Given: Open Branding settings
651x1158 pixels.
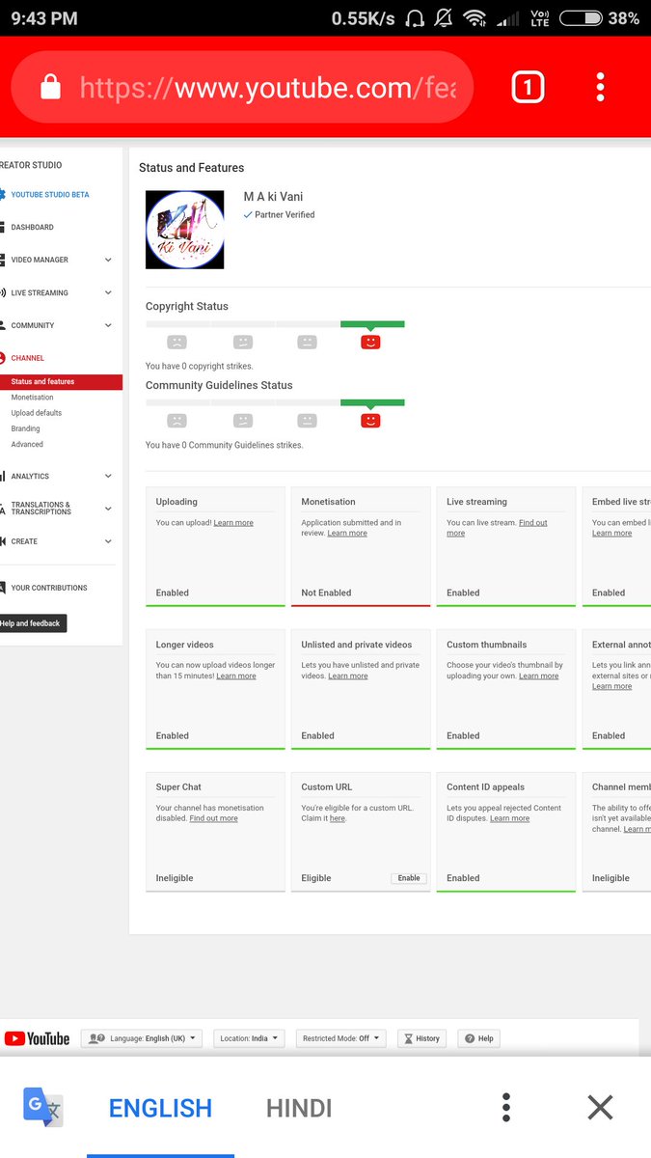Looking at the screenshot, I should pos(25,428).
